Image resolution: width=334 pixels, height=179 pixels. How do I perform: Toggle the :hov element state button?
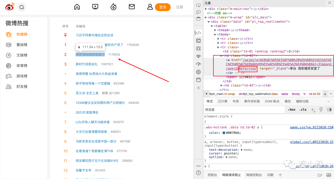(x=292, y=110)
